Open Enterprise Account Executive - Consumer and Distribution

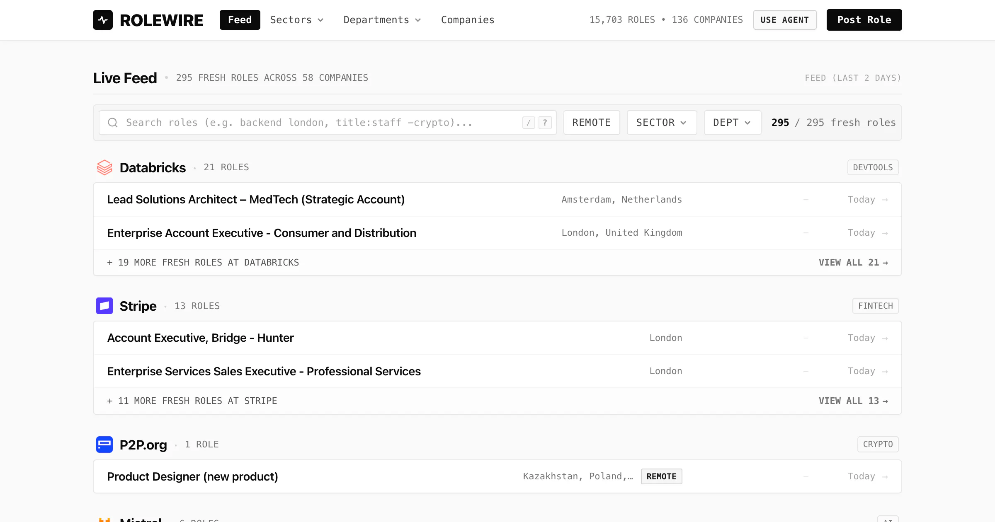[498, 233]
